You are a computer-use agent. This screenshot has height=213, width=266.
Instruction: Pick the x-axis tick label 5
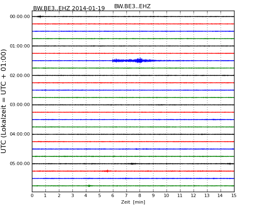point(99,195)
